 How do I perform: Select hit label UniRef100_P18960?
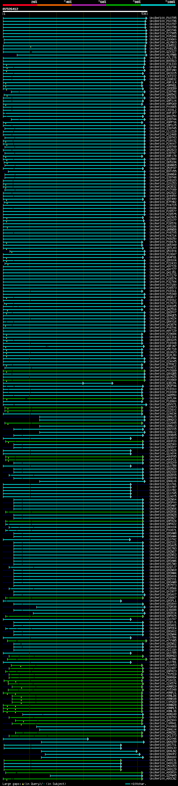pos(163,402)
